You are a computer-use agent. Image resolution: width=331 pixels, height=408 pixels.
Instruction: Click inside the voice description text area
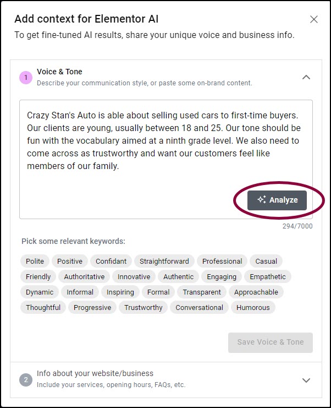tap(165, 159)
